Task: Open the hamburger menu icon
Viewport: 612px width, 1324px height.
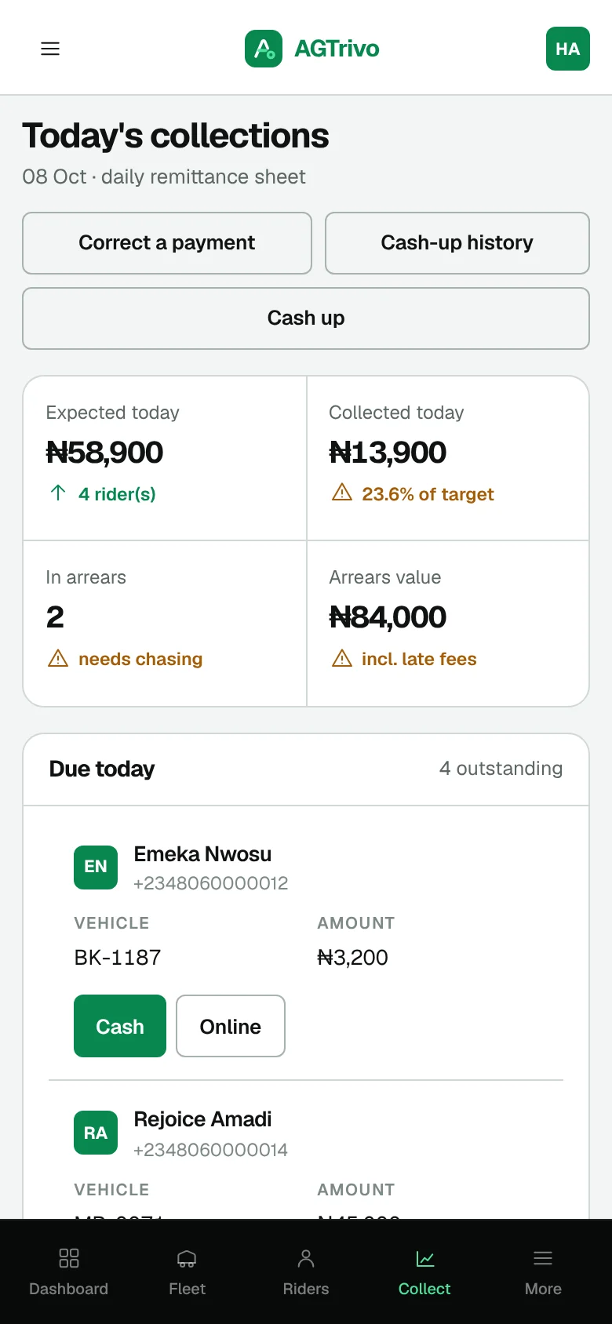Action: [50, 49]
